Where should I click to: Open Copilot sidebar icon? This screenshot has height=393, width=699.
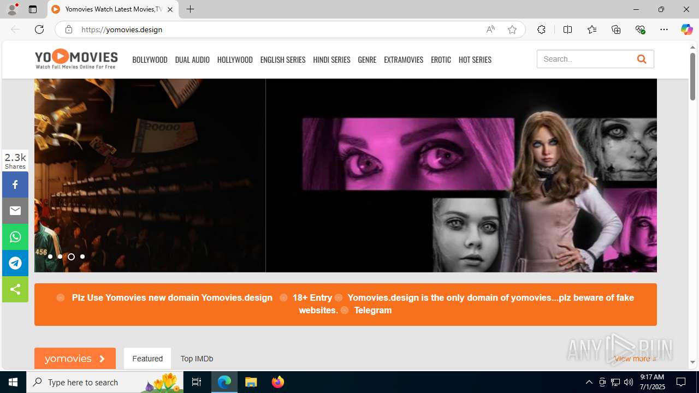tap(687, 29)
